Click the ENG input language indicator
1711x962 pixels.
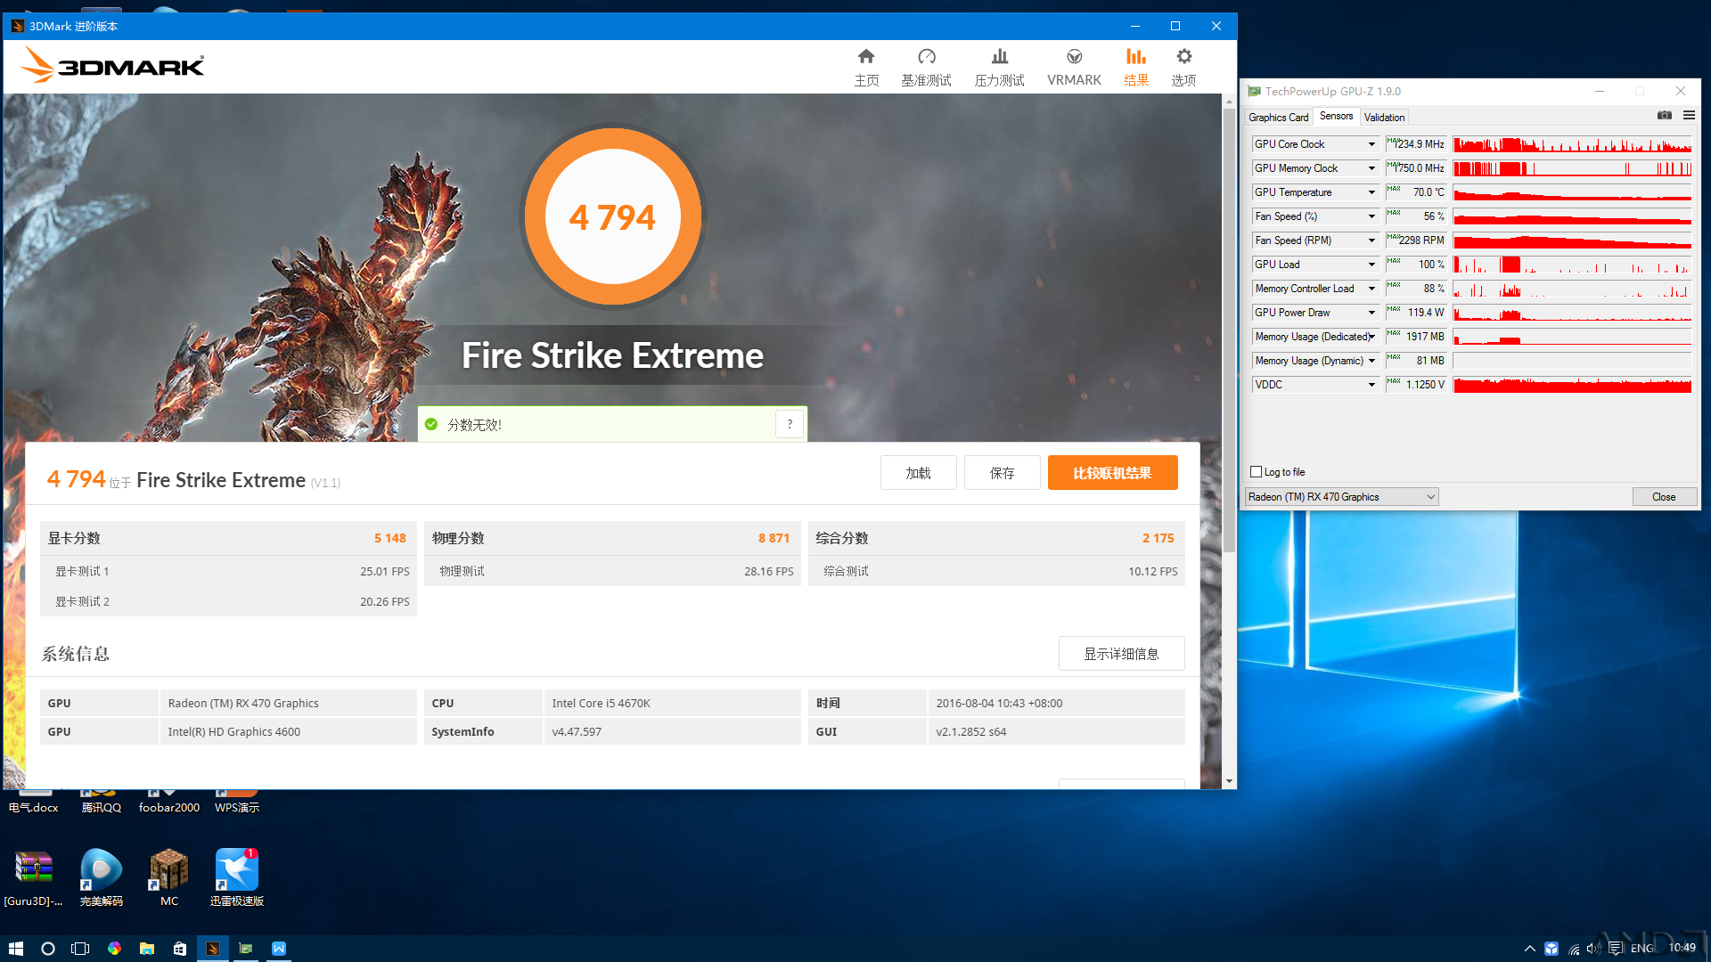point(1642,949)
